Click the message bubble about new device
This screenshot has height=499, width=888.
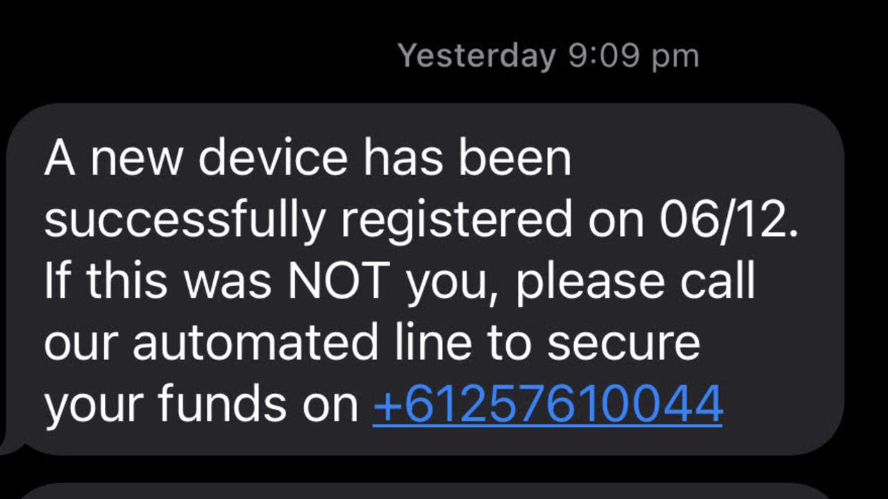point(425,280)
